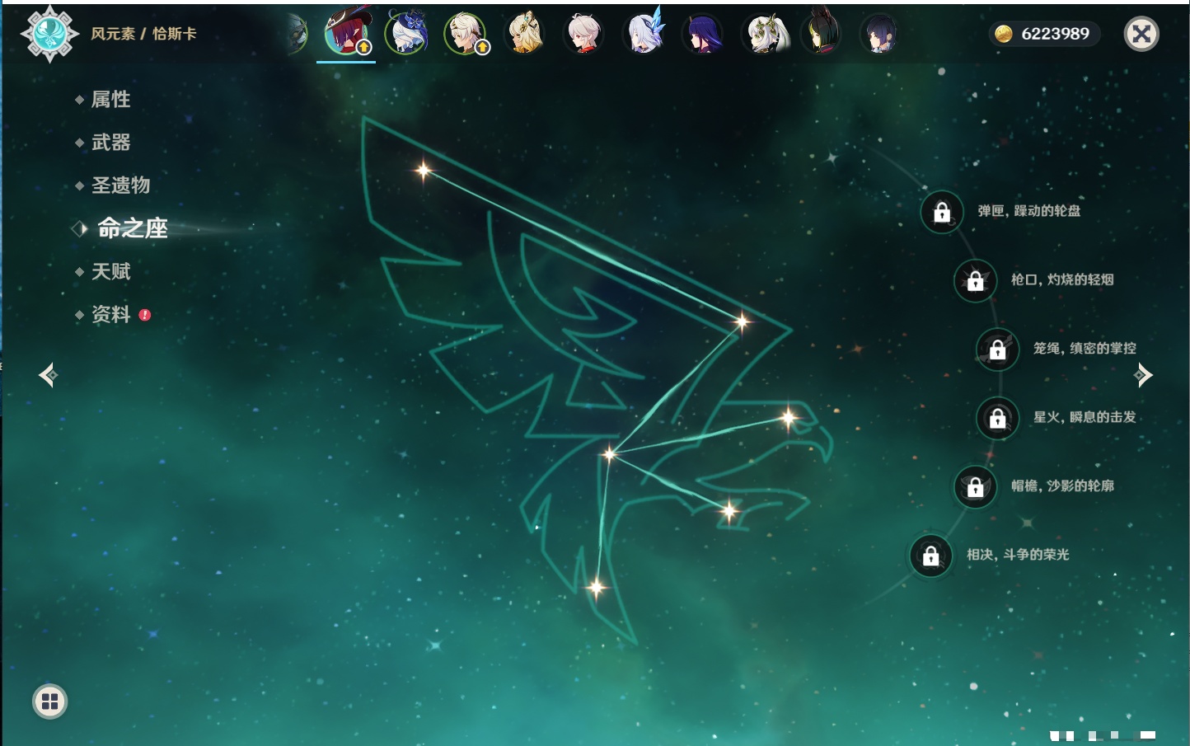1190x746 pixels.
Task: Select the white-haired avatar with red collar
Action: [x=584, y=34]
